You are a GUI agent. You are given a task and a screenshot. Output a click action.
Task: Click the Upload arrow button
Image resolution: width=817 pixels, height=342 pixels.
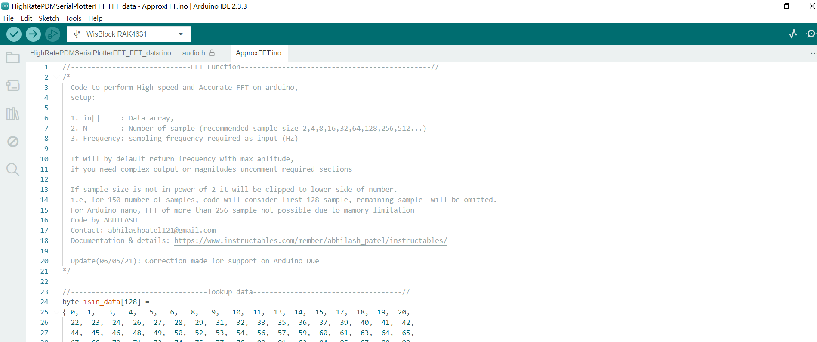tap(33, 34)
